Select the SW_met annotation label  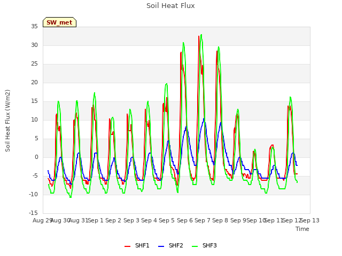coord(59,22)
